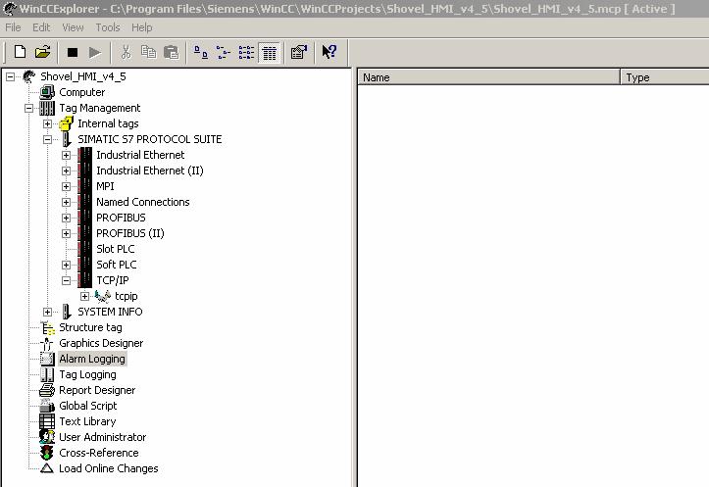709x487 pixels.
Task: Open the Help menu
Action: (142, 27)
